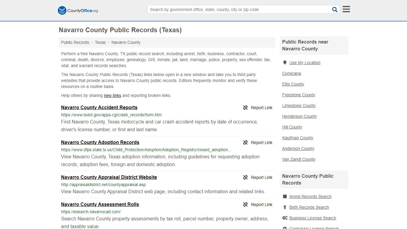407x229 pixels.
Task: Open Ellis County link
Action: [293, 84]
